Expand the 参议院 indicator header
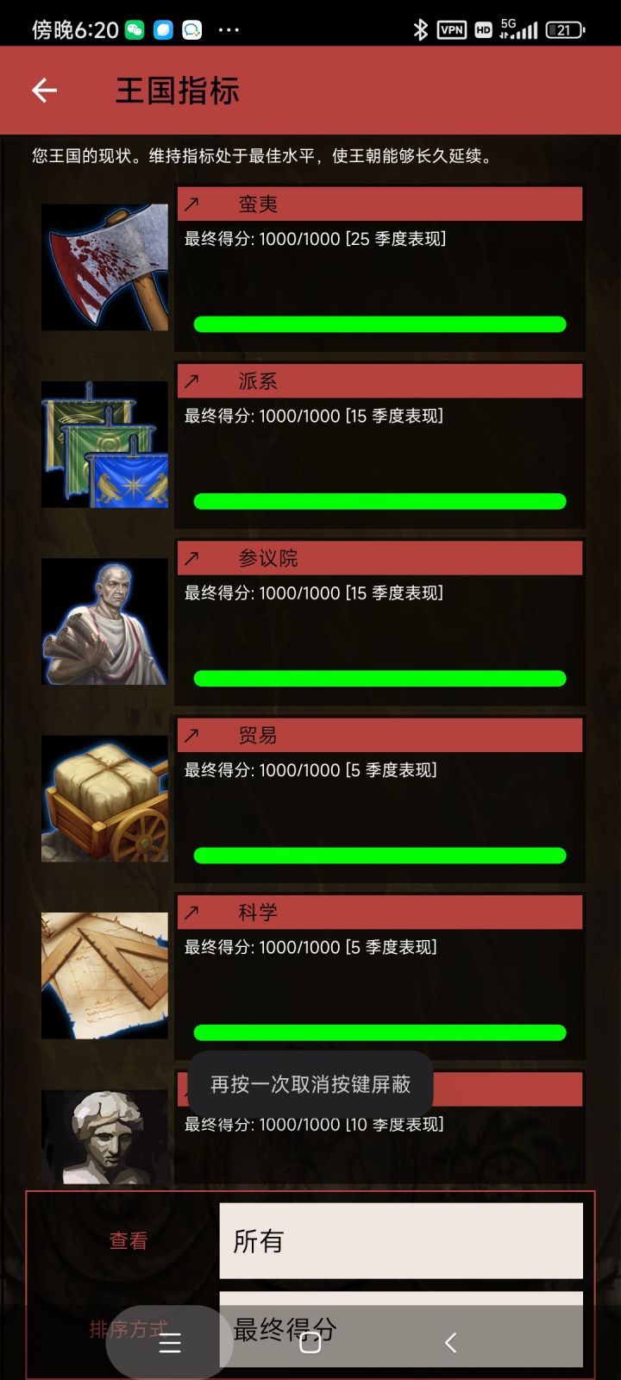621x1380 pixels. coord(379,558)
